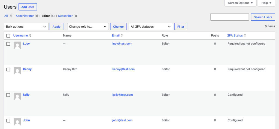
Task: Click the name Kenny Rith
Action: coord(70,69)
